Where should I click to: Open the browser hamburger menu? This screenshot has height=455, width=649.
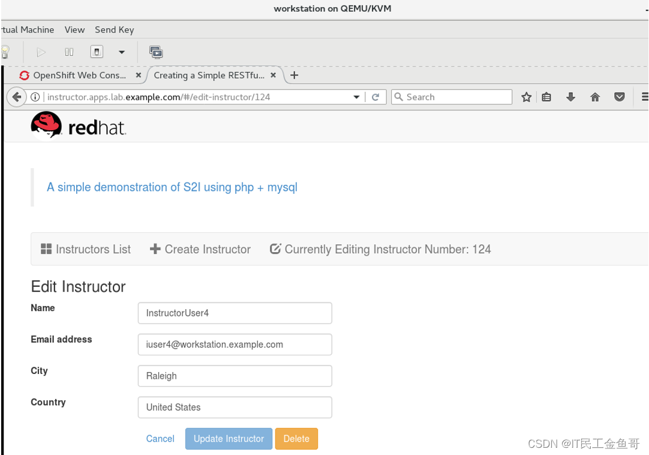click(x=645, y=97)
